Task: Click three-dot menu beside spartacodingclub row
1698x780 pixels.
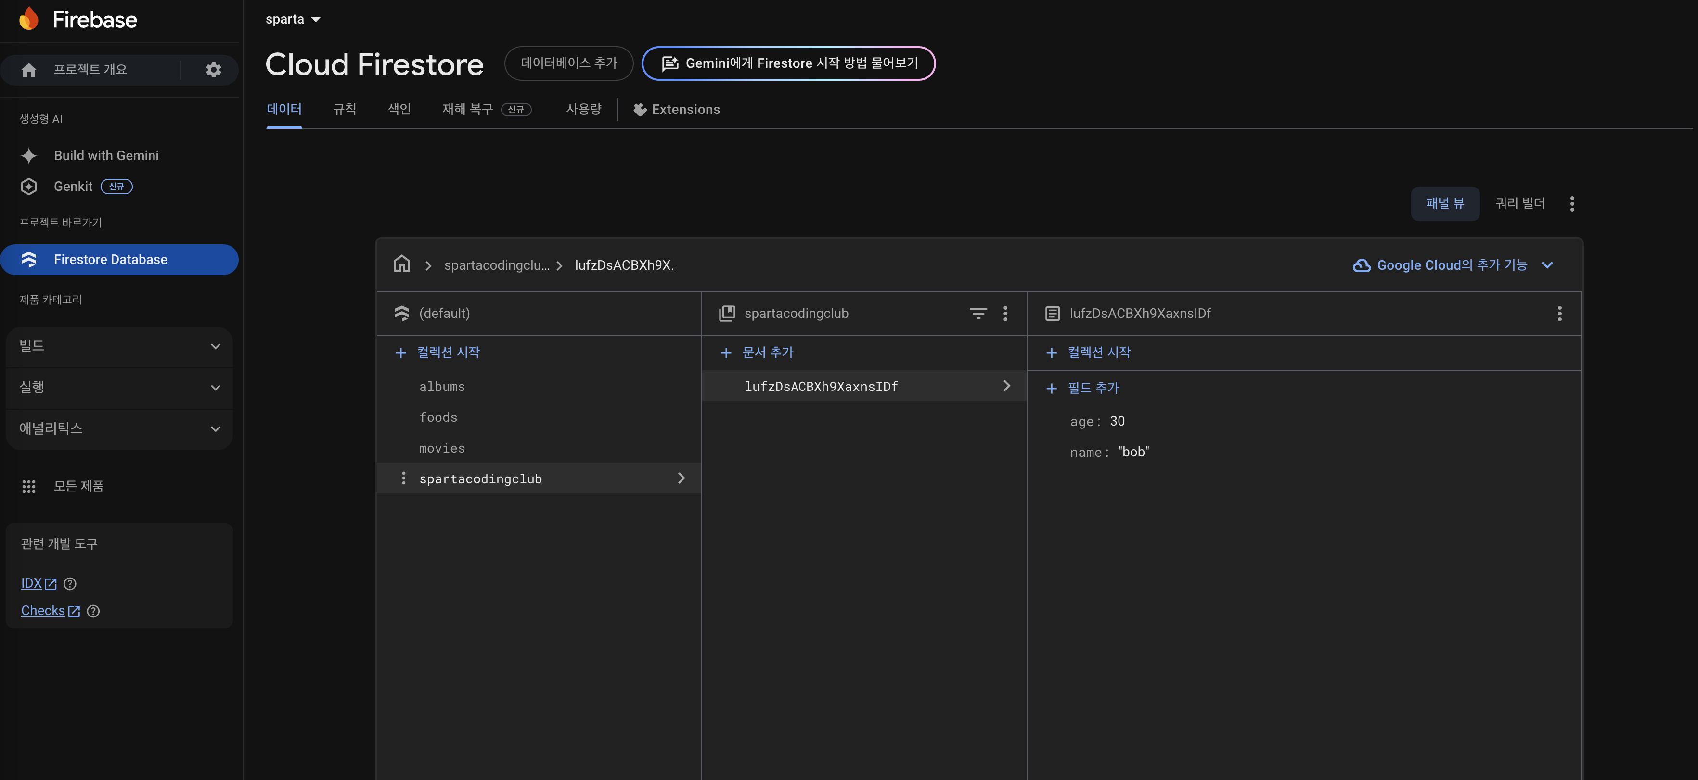Action: 403,478
